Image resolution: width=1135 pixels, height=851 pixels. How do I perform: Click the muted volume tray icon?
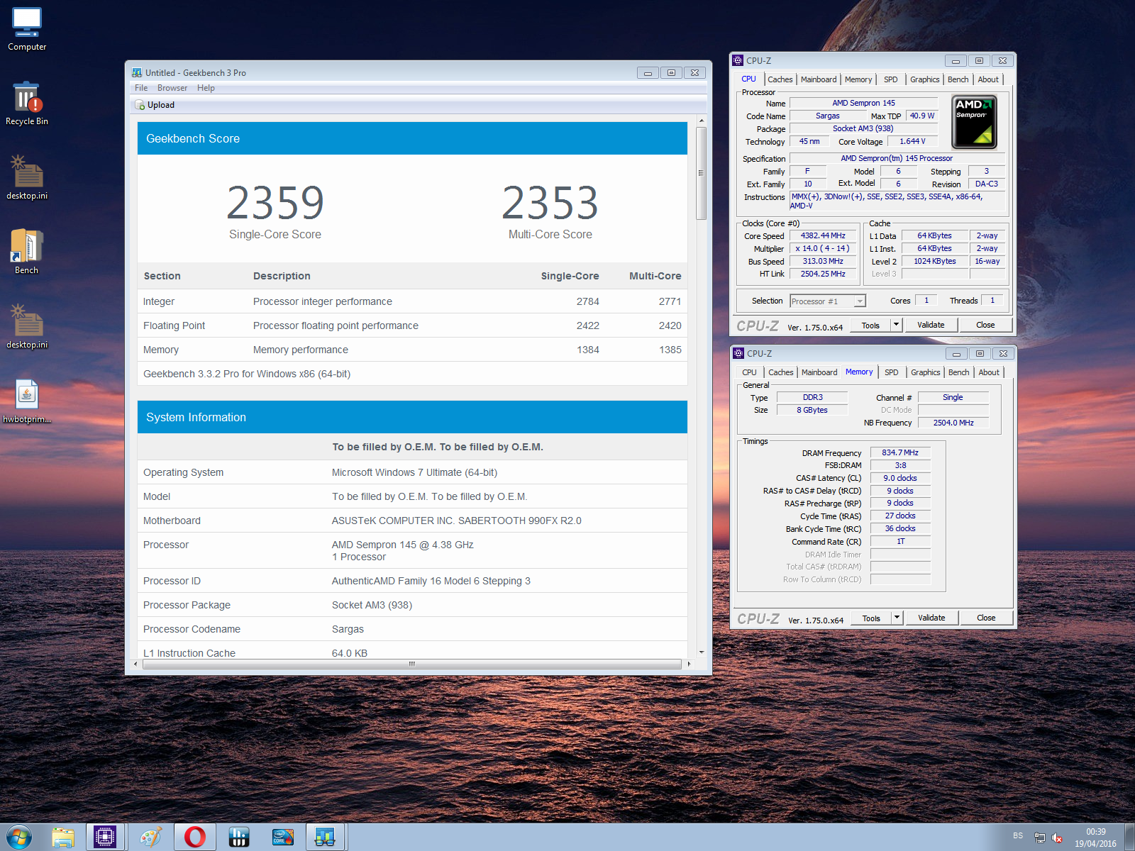[x=1057, y=838]
